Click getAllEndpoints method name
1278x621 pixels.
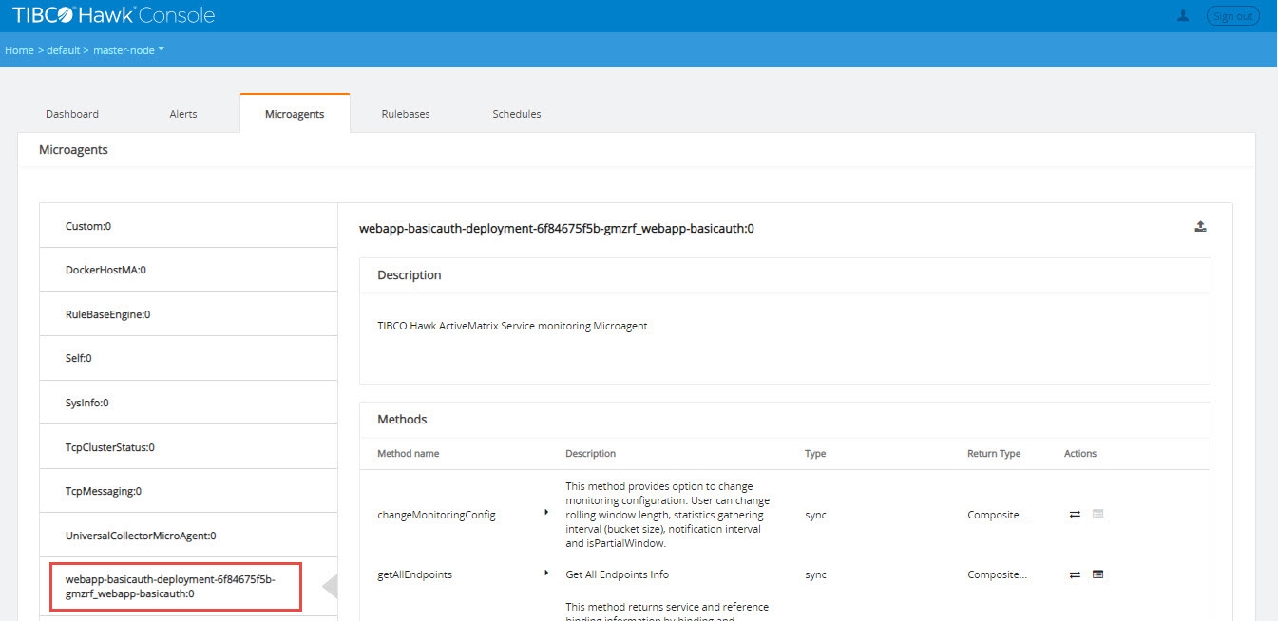pos(414,574)
